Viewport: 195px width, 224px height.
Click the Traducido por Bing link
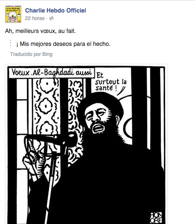coord(31,54)
